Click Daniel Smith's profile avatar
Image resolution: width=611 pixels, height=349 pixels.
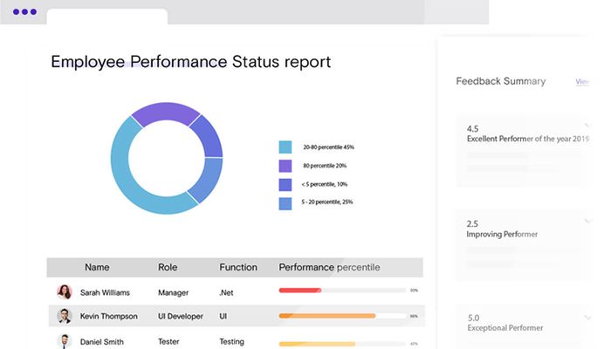(65, 341)
